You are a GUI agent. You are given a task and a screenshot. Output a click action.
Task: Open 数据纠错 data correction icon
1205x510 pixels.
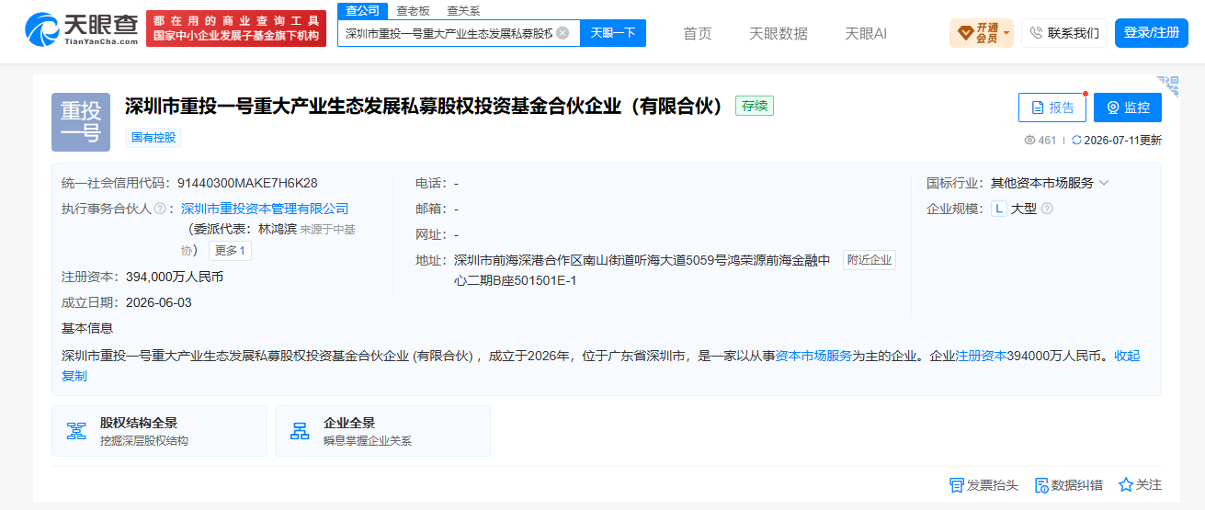pos(1041,485)
